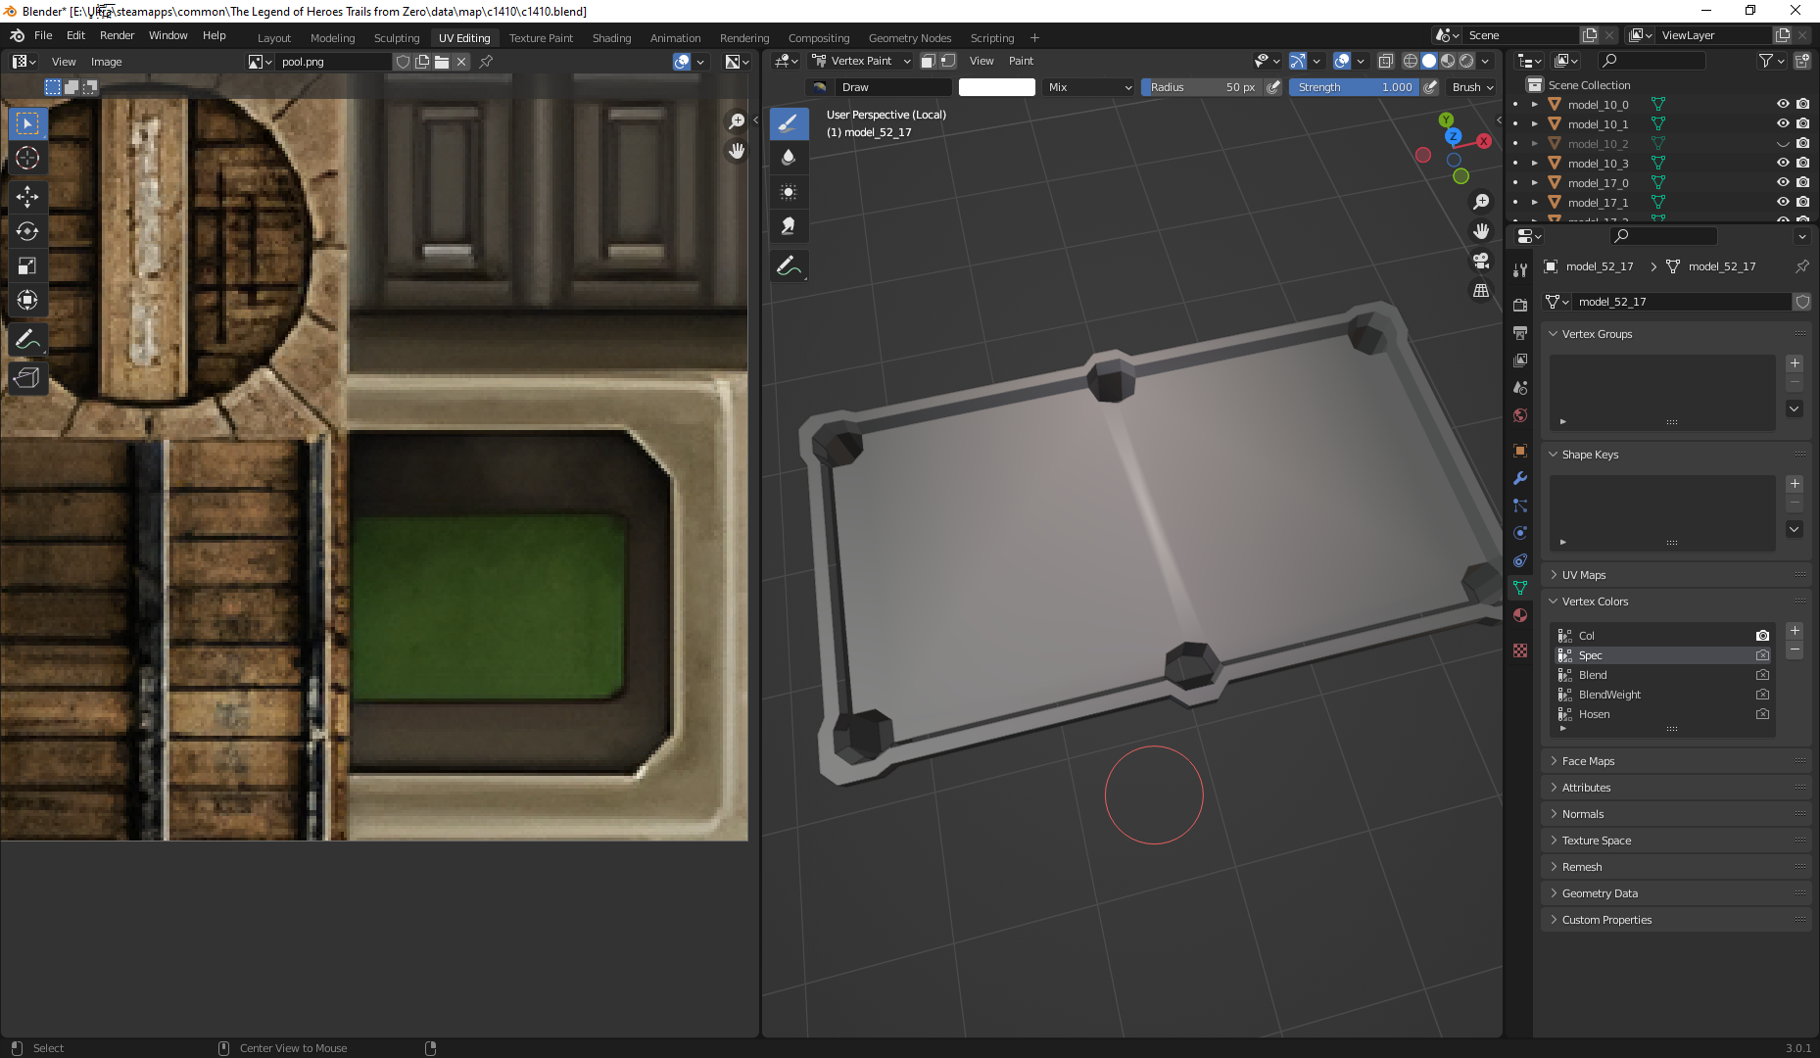Click the model_52_17 mesh name field
1820x1058 pixels.
[x=1680, y=302]
